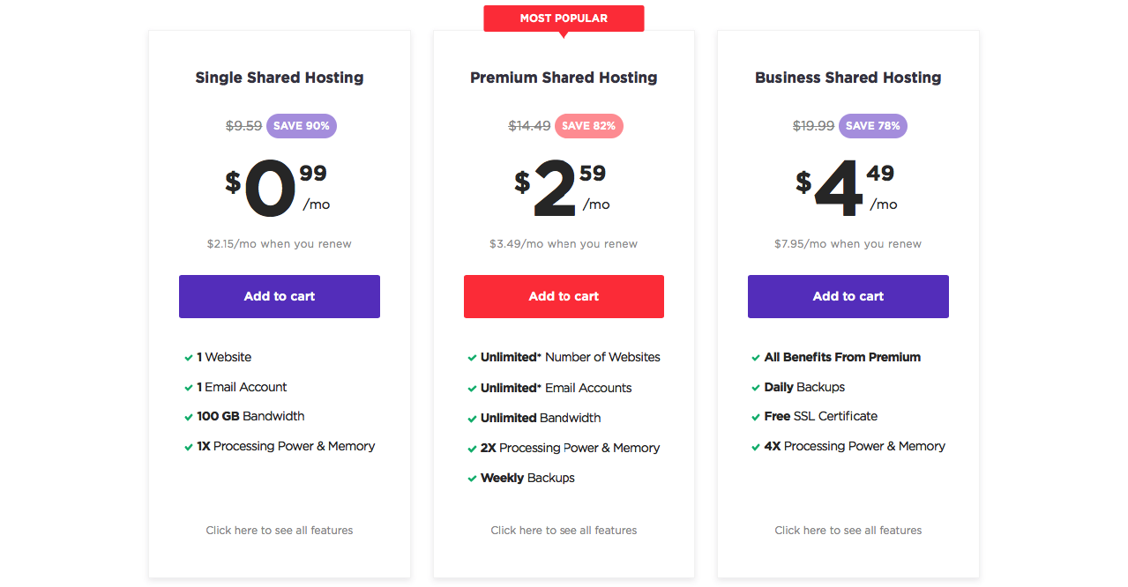Click checkmark beside Weekly Backups
Screen dimensions: 1128x587
click(473, 479)
